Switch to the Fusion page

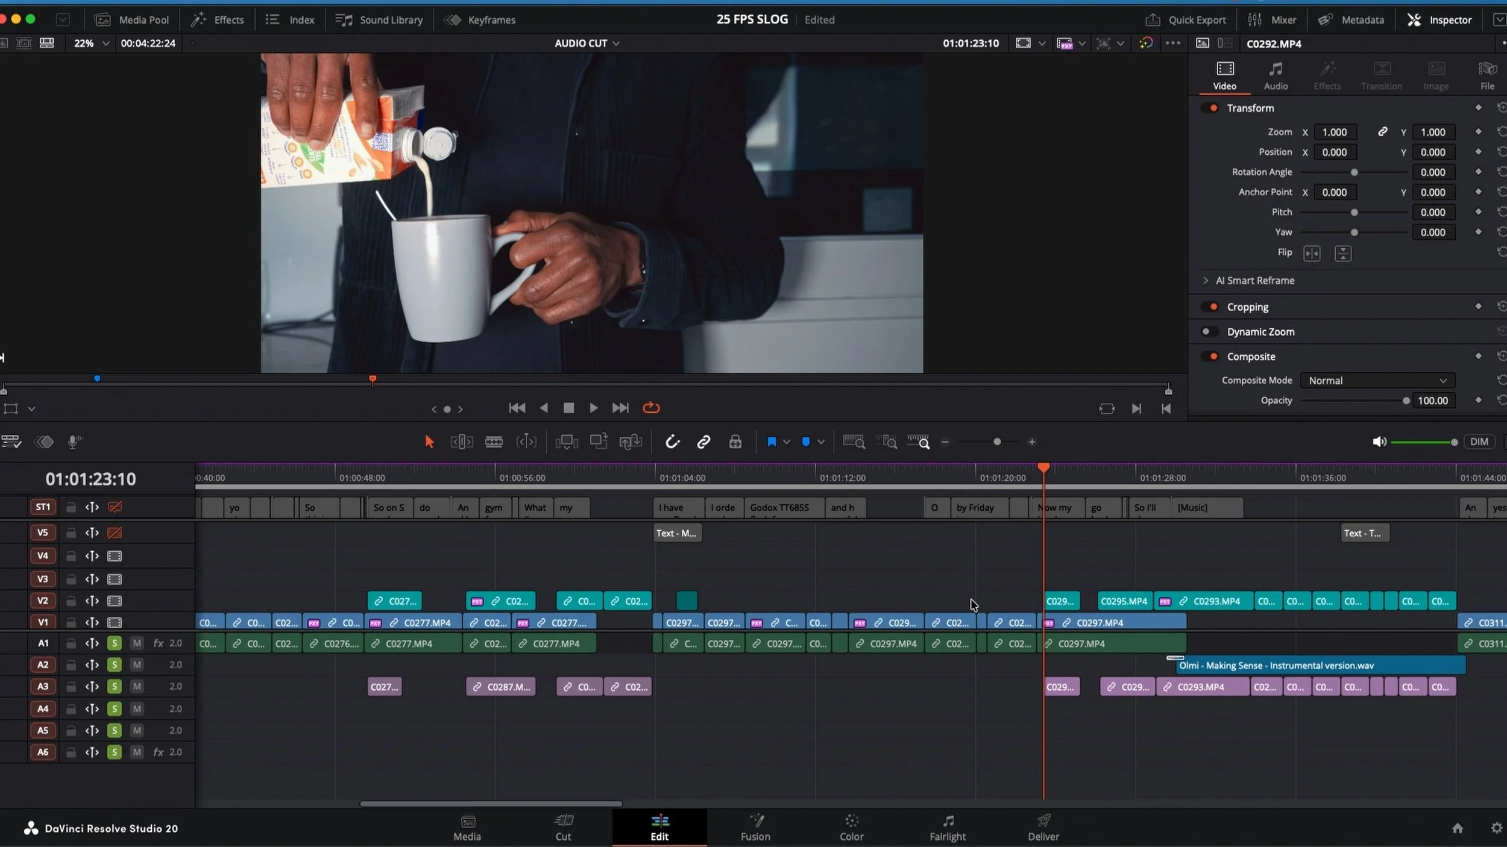click(755, 827)
